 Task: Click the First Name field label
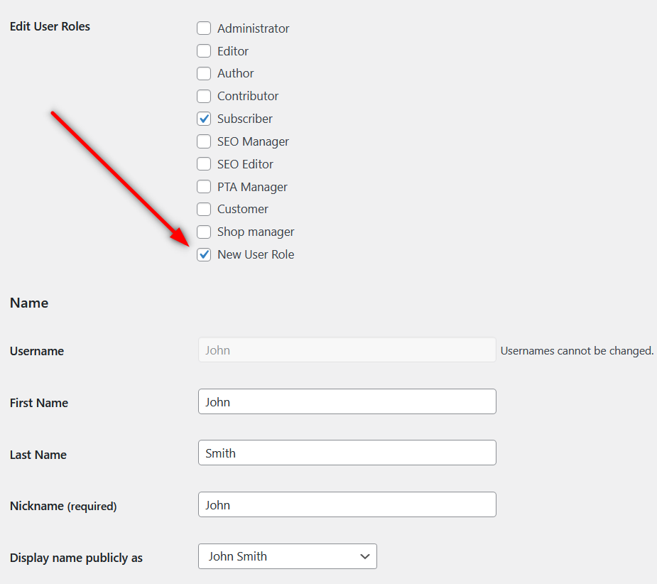(39, 403)
